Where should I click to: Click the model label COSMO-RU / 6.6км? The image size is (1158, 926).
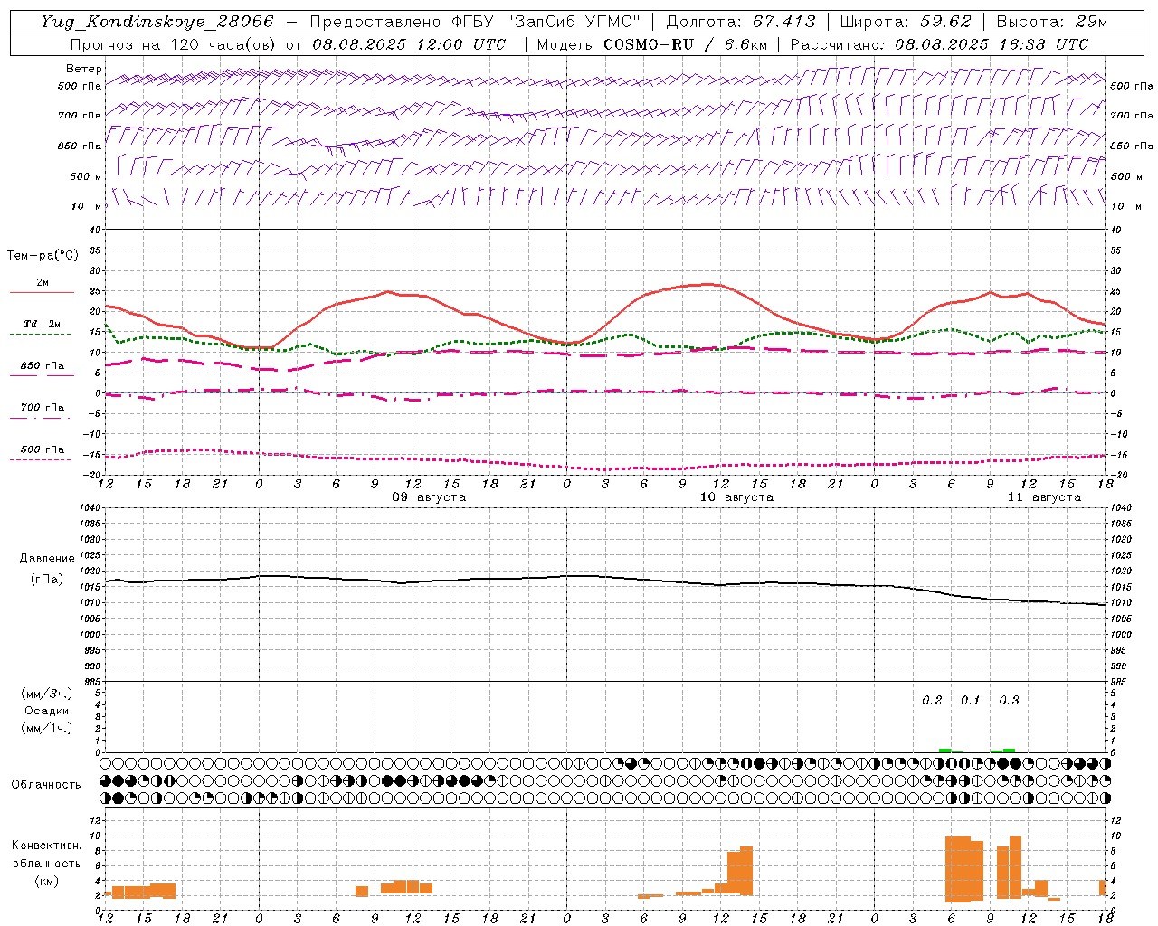[x=686, y=44]
